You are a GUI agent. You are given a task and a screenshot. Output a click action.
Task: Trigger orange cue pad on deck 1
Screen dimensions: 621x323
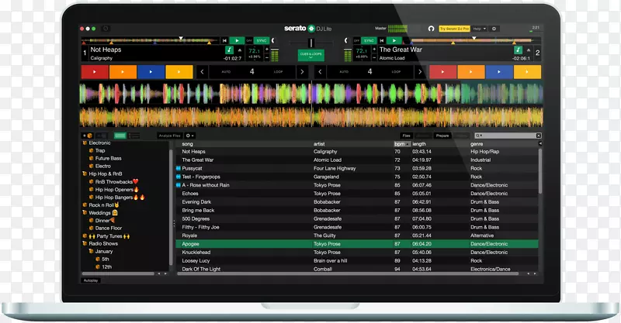(123, 72)
